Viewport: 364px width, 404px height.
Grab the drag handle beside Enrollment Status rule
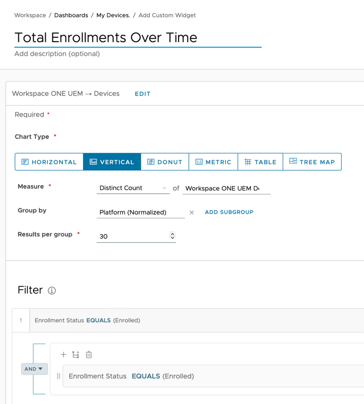click(x=59, y=376)
